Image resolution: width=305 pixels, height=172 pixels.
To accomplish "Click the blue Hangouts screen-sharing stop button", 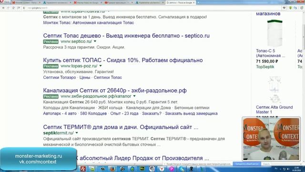I will pyautogui.click(x=247, y=164).
